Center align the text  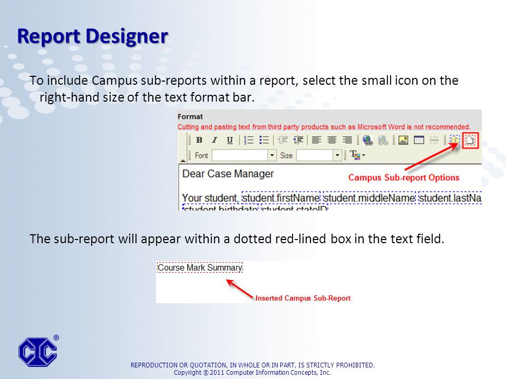click(332, 140)
